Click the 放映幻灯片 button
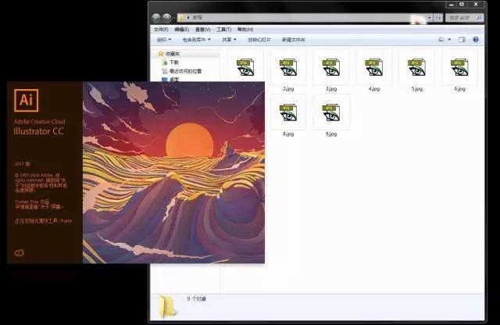500x325 pixels. tap(259, 40)
